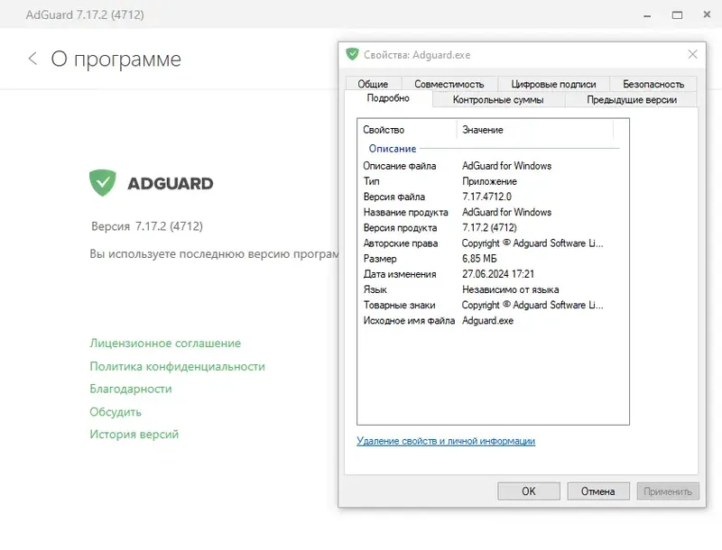Image resolution: width=722 pixels, height=550 pixels.
Task: Maximize the AdGuard main window
Action: click(x=677, y=15)
